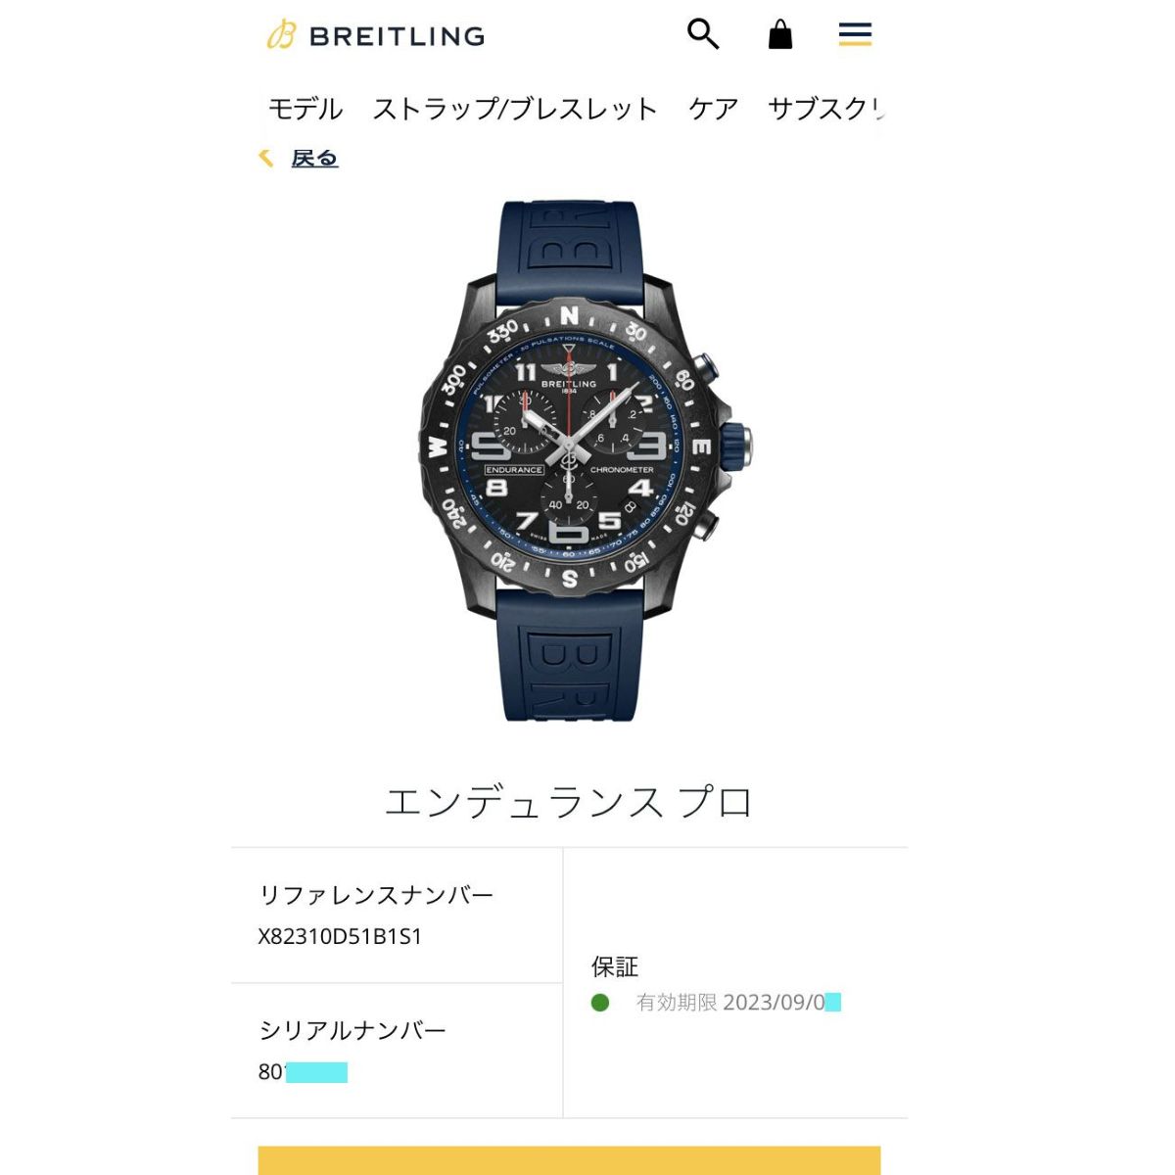
Task: Click the シリアルナンバー serial value field
Action: coord(303,1072)
